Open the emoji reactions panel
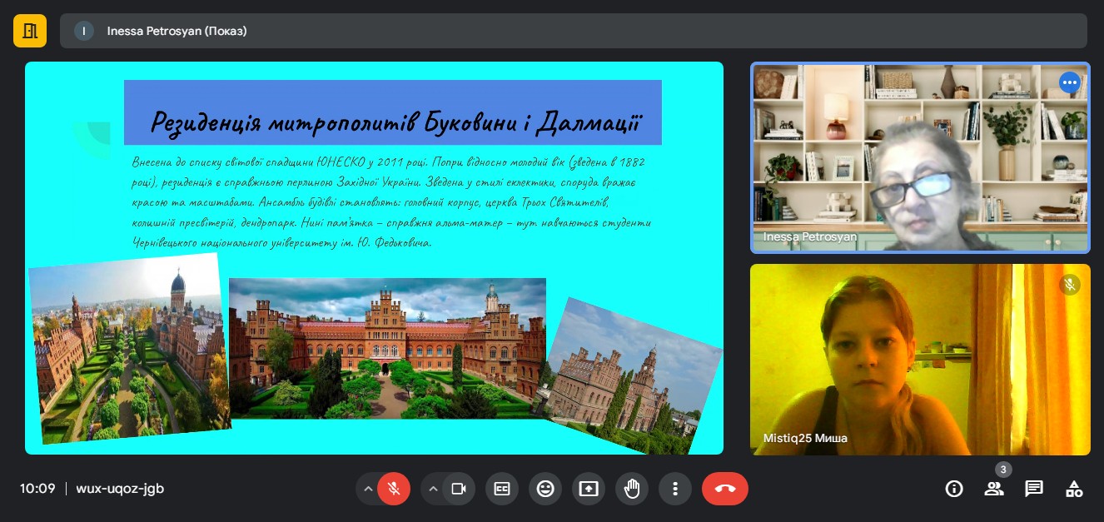This screenshot has height=522, width=1104. 545,489
